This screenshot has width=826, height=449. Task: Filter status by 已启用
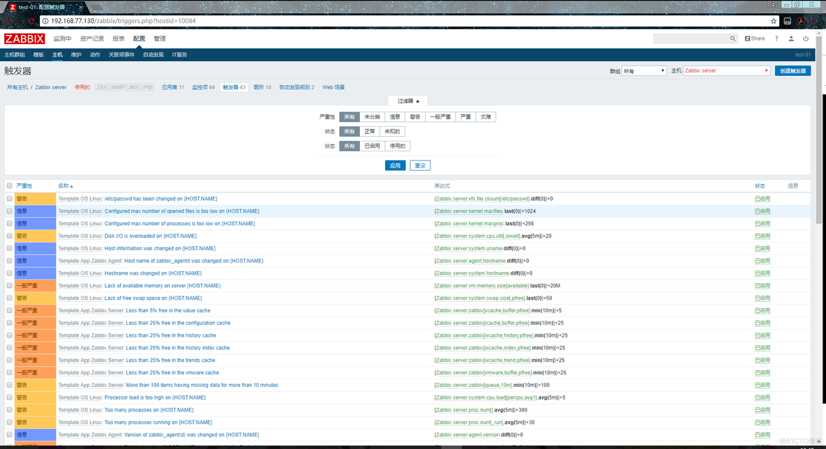[x=372, y=146]
